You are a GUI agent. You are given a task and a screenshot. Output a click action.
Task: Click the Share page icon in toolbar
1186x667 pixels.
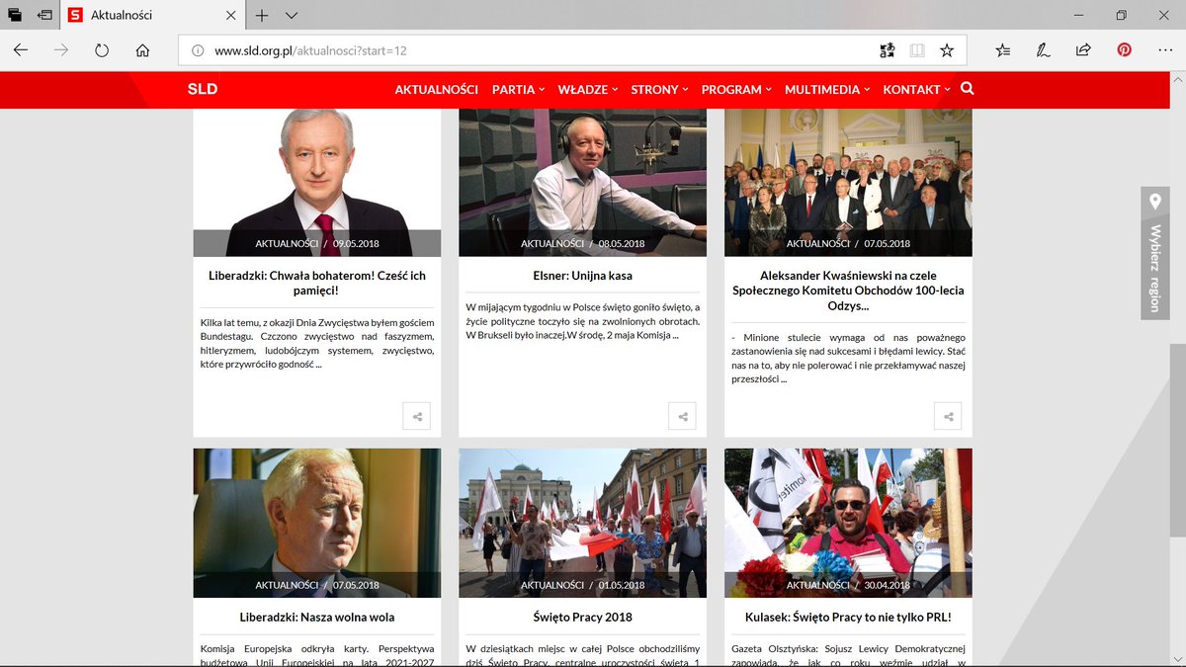1083,50
